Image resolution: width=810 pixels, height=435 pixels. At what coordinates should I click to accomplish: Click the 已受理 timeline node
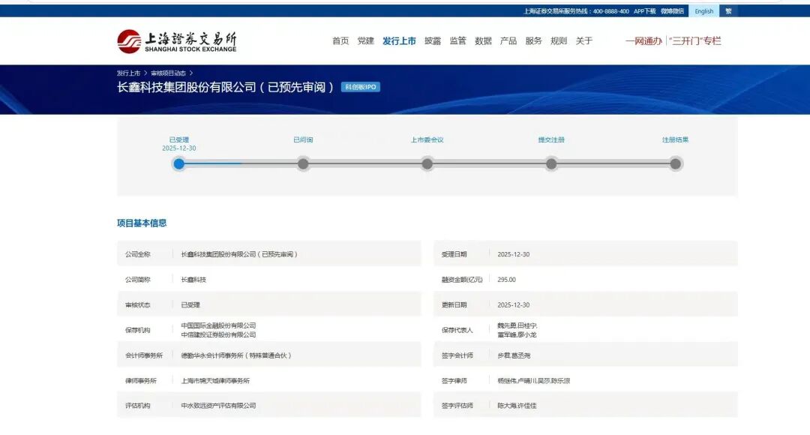(x=178, y=162)
